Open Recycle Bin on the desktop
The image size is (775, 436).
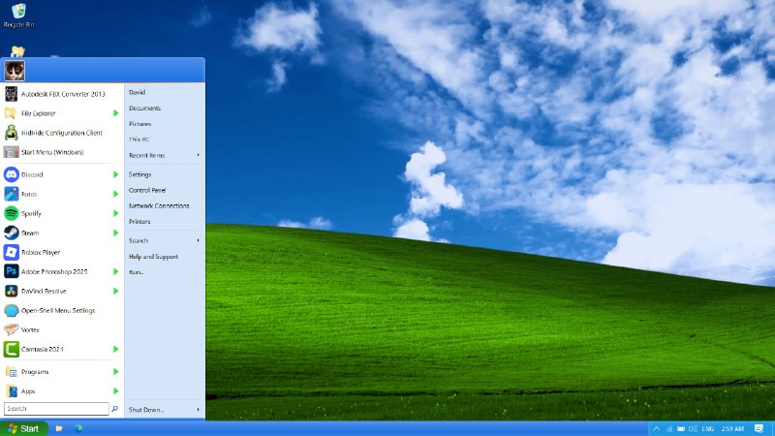[x=18, y=15]
